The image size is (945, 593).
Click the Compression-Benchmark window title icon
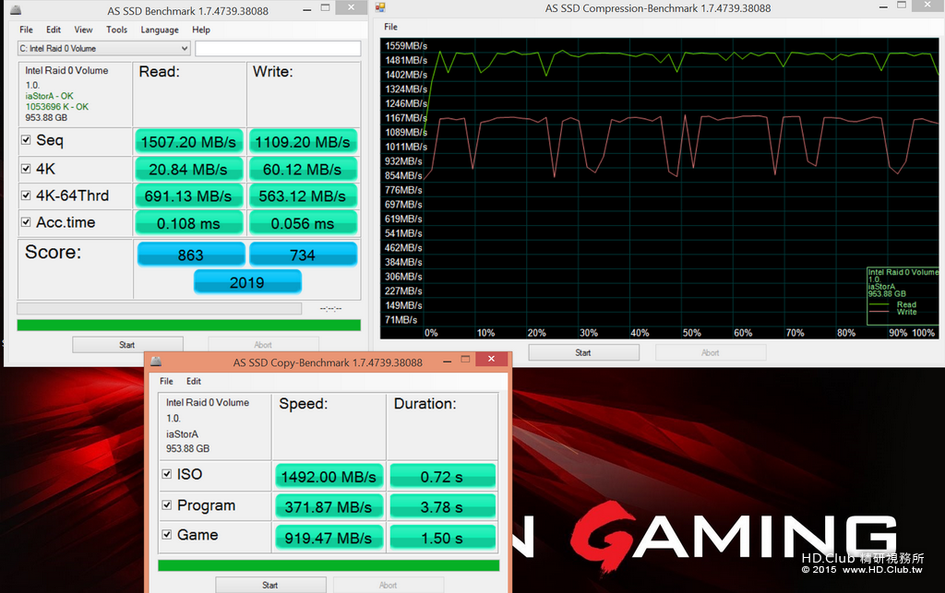[x=380, y=7]
